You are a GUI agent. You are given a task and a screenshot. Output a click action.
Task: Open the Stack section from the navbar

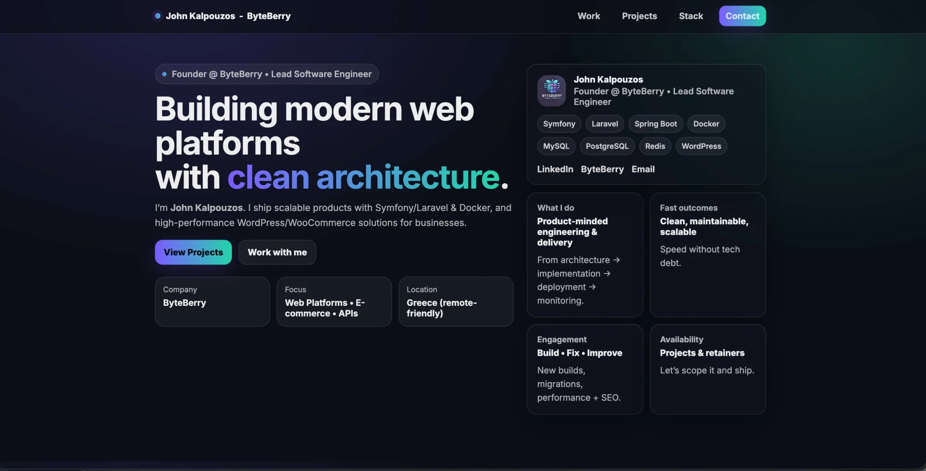pyautogui.click(x=690, y=16)
